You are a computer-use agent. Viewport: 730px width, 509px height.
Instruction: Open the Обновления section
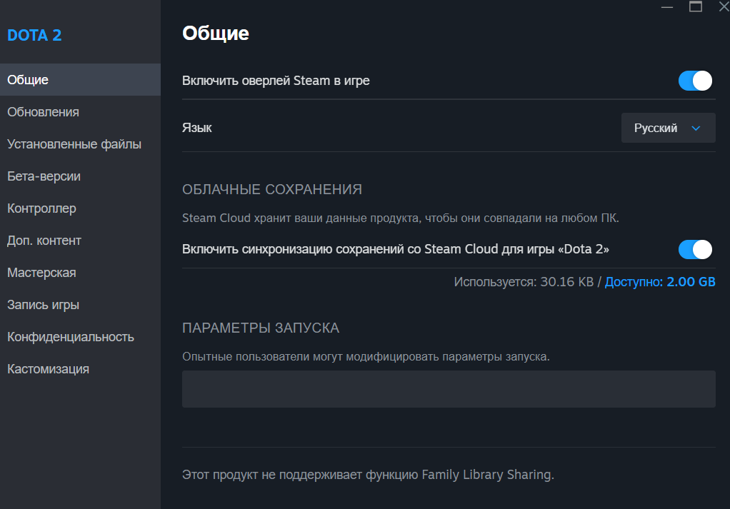point(43,112)
